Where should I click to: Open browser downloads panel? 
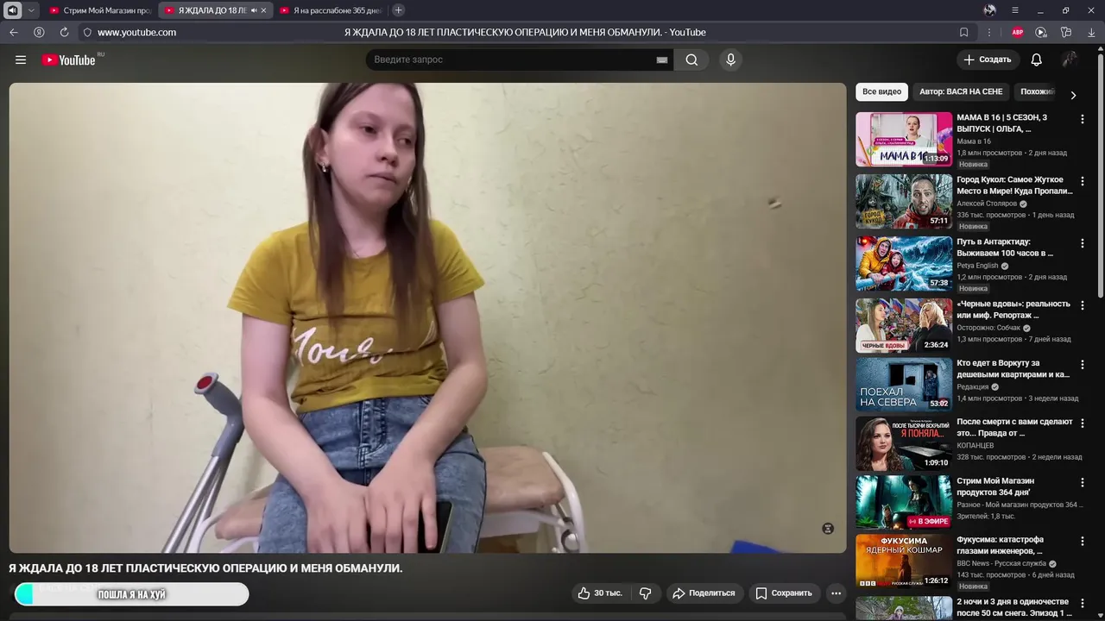1090,32
